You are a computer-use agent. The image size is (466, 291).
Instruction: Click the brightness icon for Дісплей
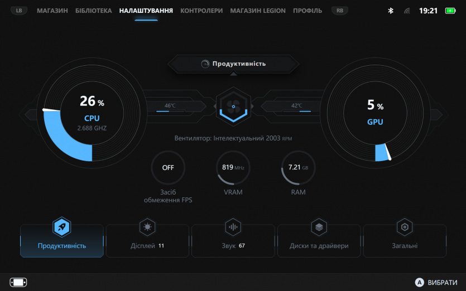coord(147,227)
